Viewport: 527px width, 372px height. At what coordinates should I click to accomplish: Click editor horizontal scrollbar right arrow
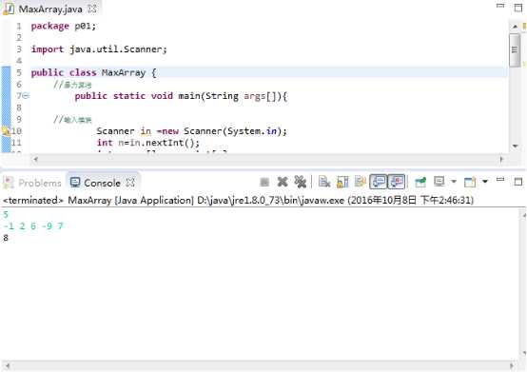(502, 159)
